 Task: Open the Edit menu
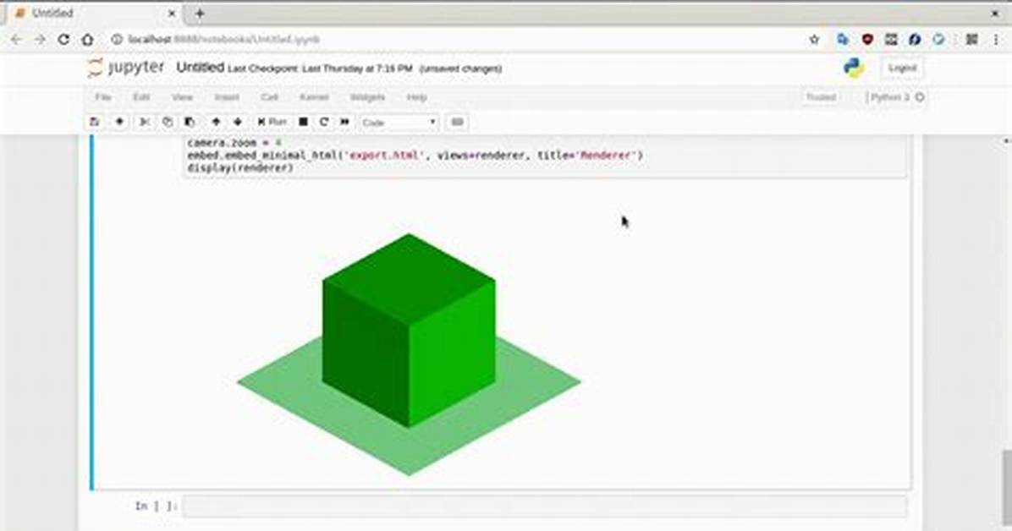pyautogui.click(x=141, y=97)
